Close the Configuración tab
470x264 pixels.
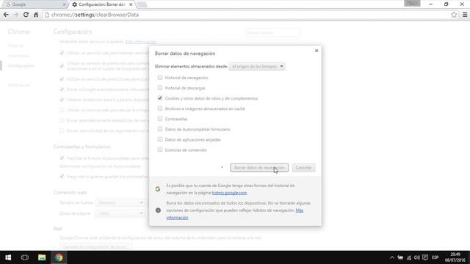coord(131,4)
